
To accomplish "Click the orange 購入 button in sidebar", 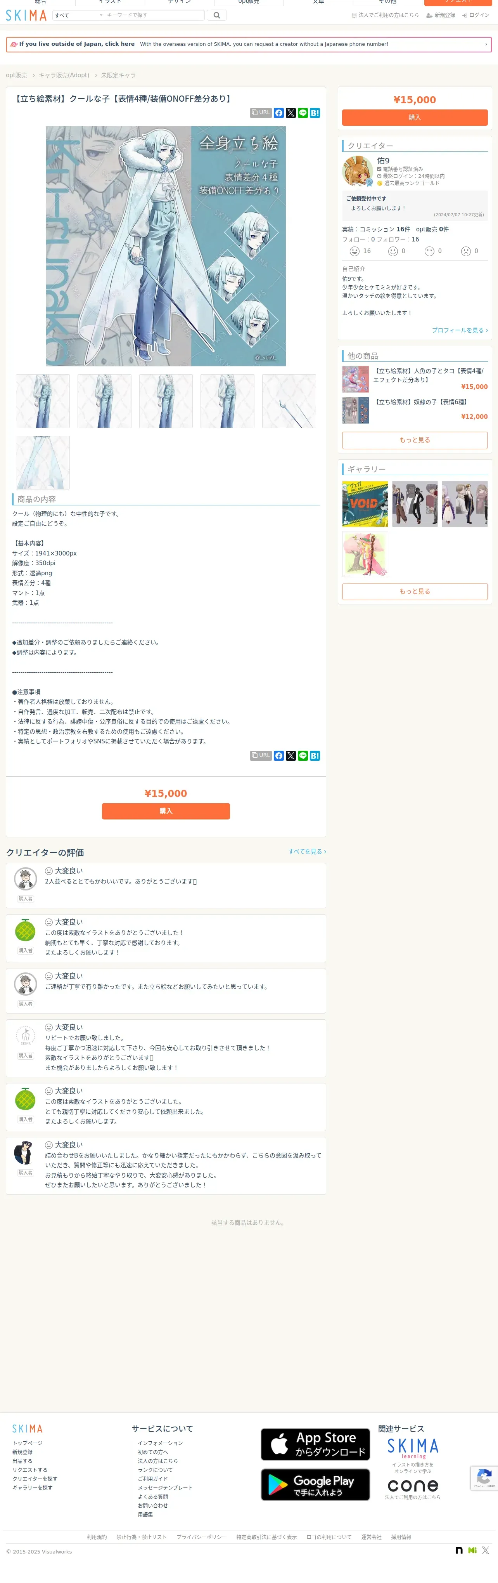I will [415, 117].
